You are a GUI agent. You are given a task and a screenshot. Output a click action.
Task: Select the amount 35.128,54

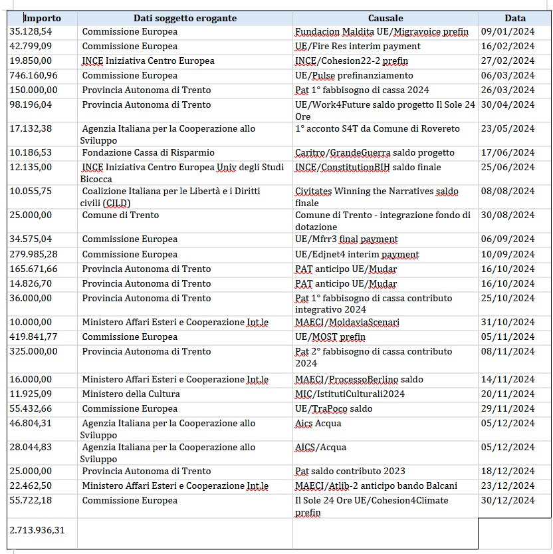(x=31, y=32)
